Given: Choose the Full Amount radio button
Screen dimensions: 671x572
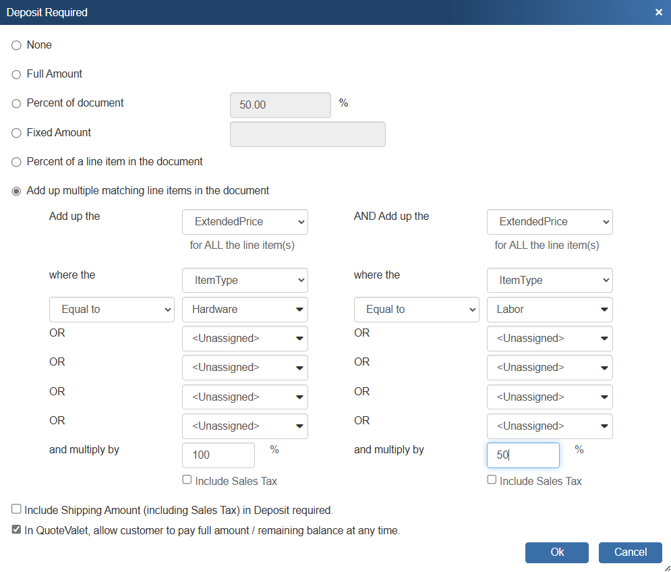Looking at the screenshot, I should tap(17, 74).
